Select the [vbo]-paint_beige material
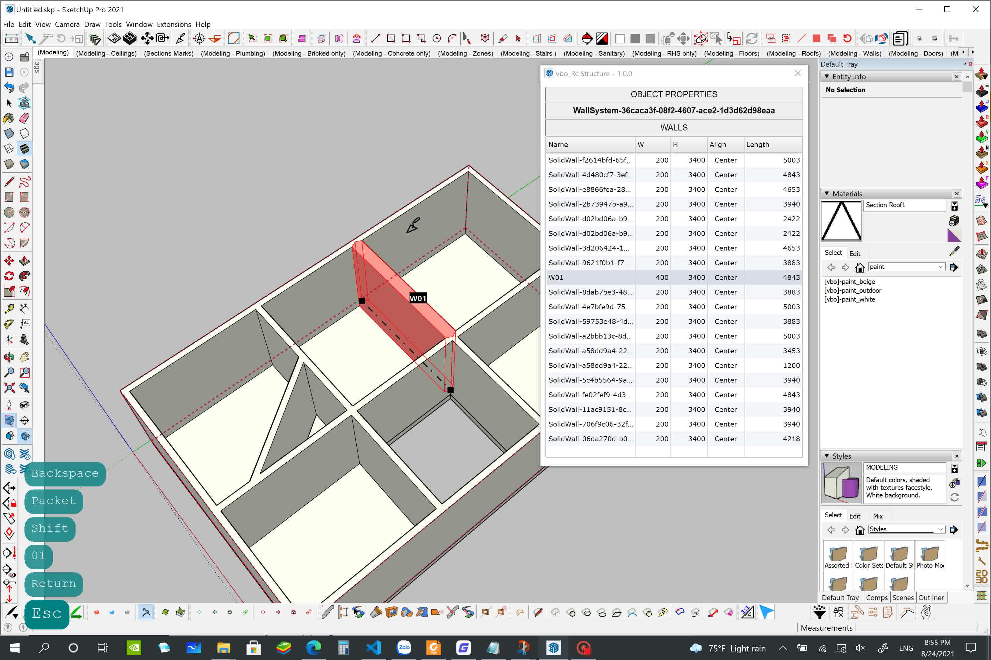991x660 pixels. (x=849, y=282)
